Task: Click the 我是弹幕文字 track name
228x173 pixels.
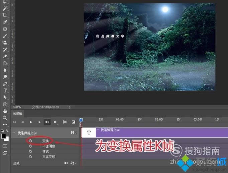Action: point(27,133)
